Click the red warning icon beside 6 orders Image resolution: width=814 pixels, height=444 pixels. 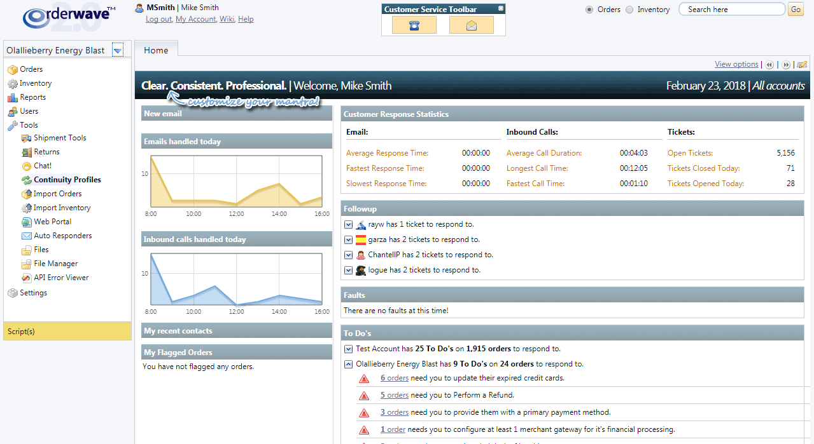coord(364,379)
